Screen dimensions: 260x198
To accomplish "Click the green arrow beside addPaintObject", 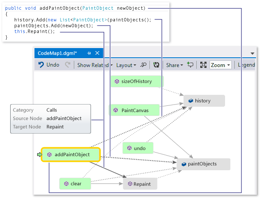I will tap(39, 154).
